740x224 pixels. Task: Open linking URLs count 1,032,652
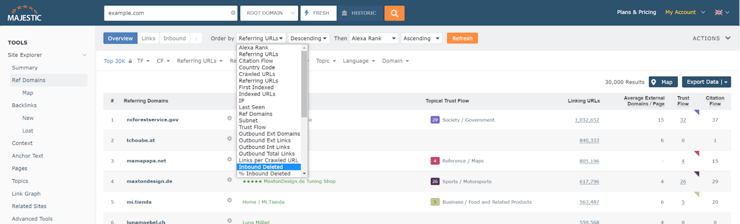pos(586,120)
